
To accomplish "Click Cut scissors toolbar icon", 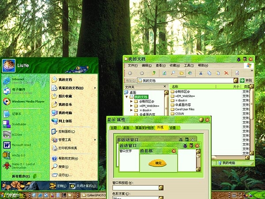I will point(201,73).
